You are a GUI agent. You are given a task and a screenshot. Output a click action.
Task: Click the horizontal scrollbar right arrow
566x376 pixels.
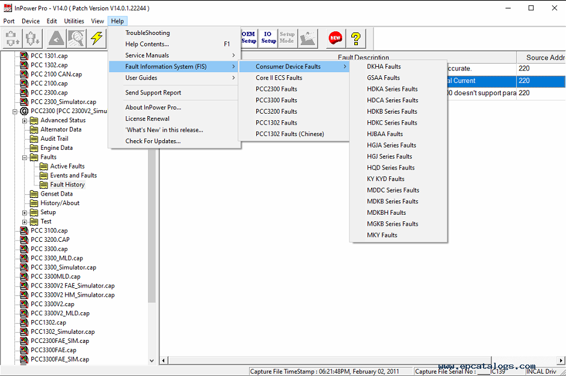coord(561,360)
